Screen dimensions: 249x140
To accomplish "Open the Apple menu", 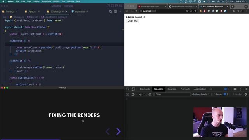I will tap(4, 2).
